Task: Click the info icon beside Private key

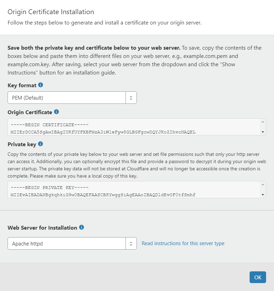Action: click(x=40, y=144)
